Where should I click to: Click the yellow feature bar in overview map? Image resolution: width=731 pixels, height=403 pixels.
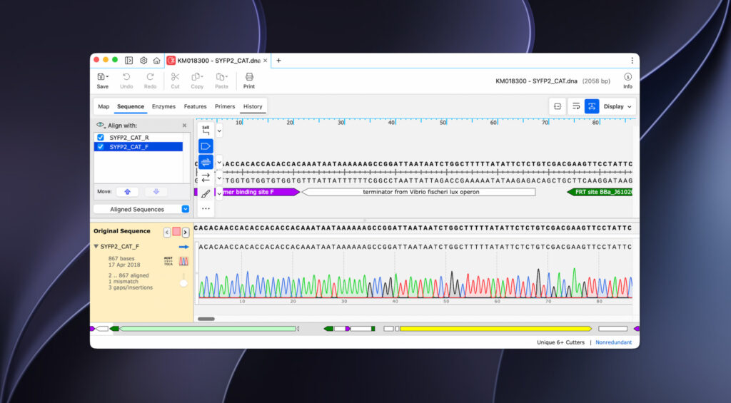tap(495, 329)
